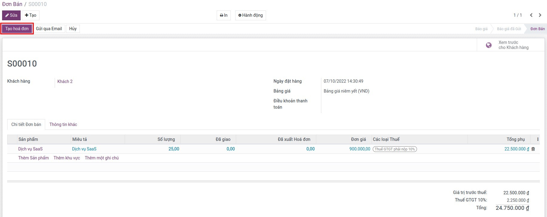Click Thêm Sản phẩm link
Viewport: 547px width, 217px height.
(x=33, y=158)
